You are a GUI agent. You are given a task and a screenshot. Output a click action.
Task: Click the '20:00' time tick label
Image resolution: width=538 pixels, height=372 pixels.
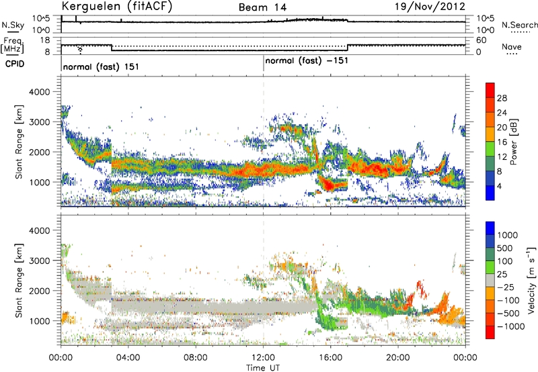click(x=398, y=358)
